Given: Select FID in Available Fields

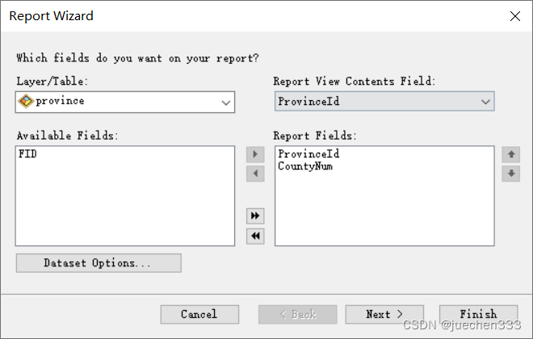Looking at the screenshot, I should (27, 153).
